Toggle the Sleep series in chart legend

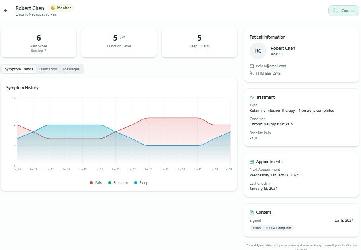click(x=141, y=183)
